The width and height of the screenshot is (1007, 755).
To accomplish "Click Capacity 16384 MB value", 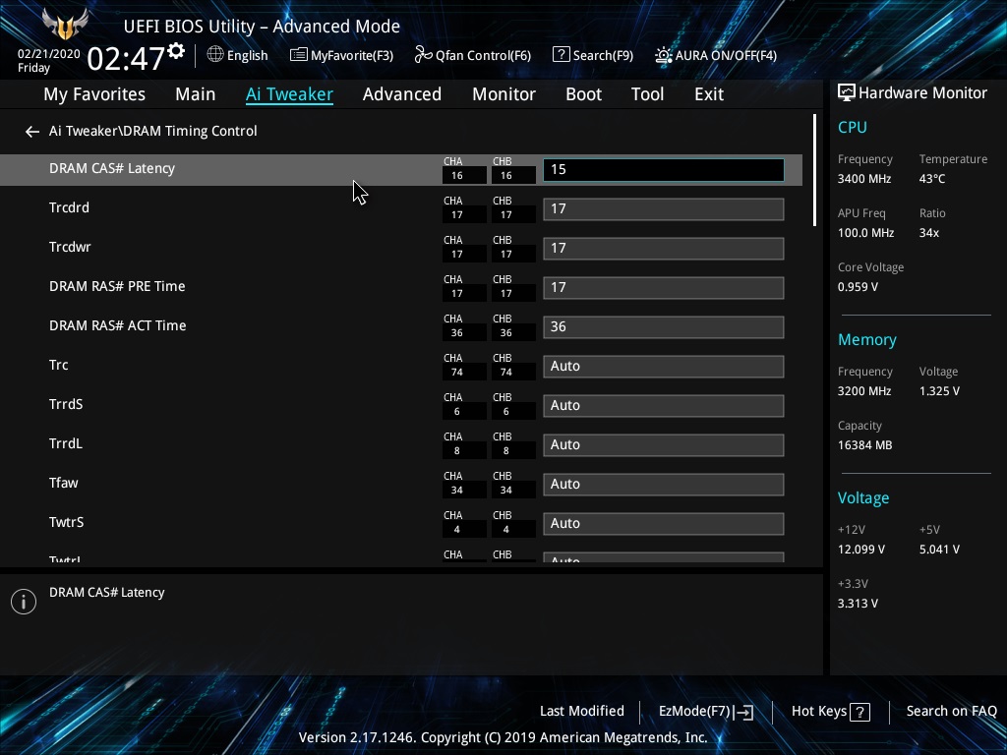I will click(x=865, y=445).
